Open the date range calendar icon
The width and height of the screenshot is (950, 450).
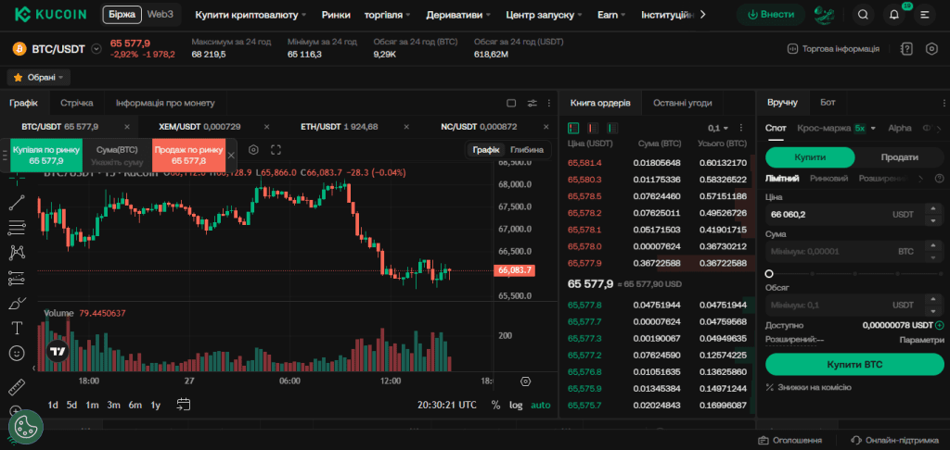184,405
